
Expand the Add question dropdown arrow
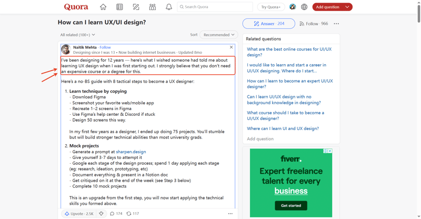(347, 7)
